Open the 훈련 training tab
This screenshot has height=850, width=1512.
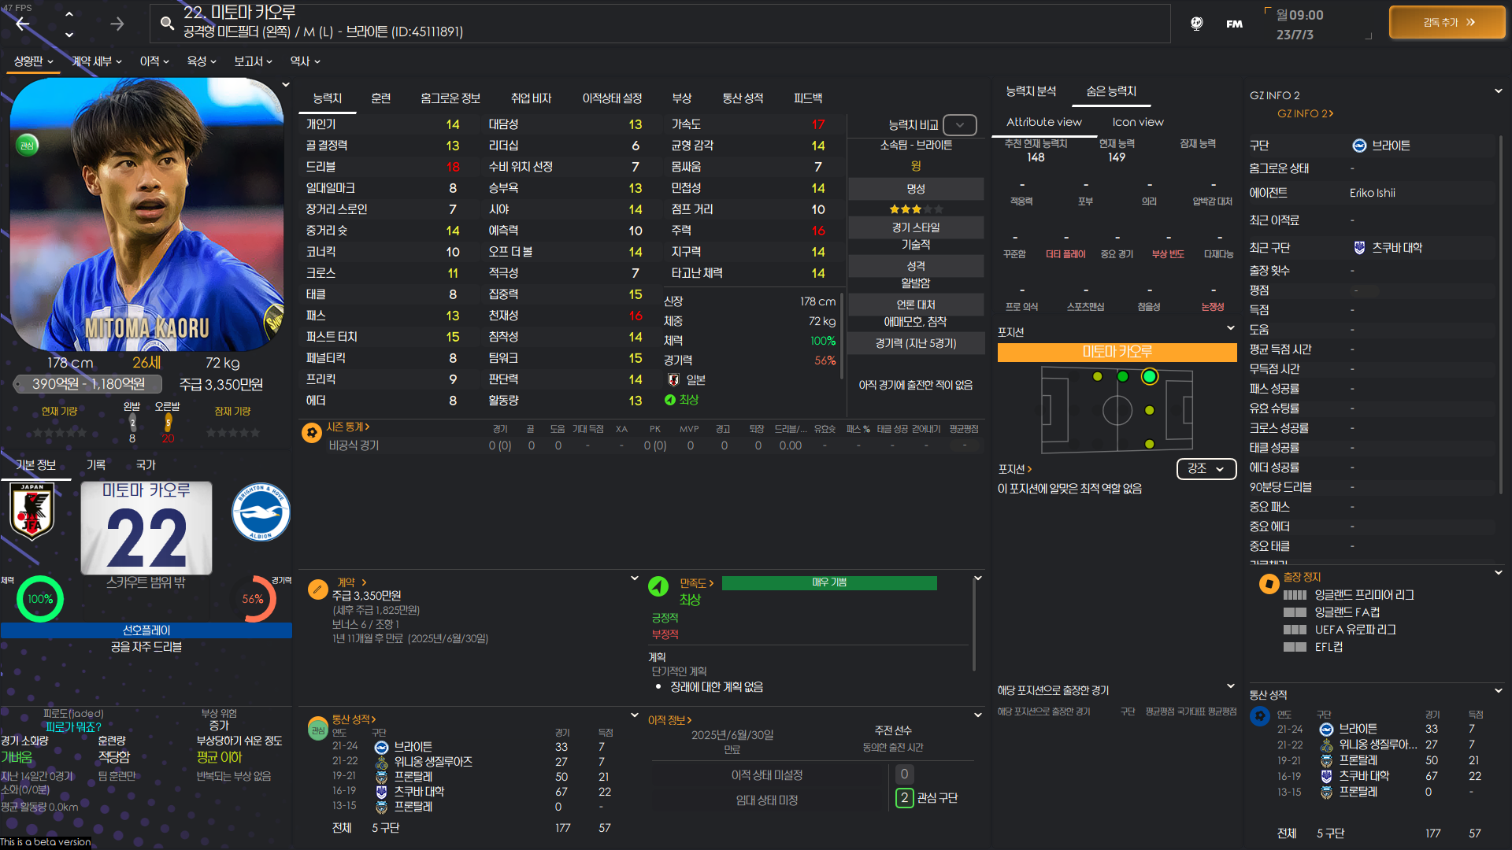click(380, 98)
